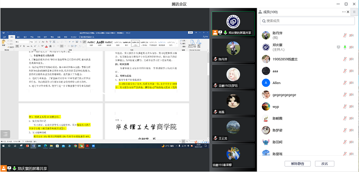Click the camera-off icon for gegegegegege
Screen dimensions: 359x172
coord(351,95)
